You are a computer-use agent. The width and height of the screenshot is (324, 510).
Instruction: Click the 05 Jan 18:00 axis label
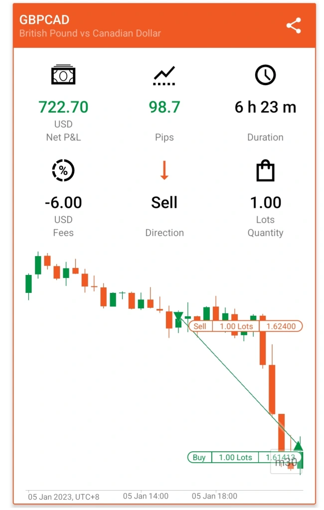(214, 496)
